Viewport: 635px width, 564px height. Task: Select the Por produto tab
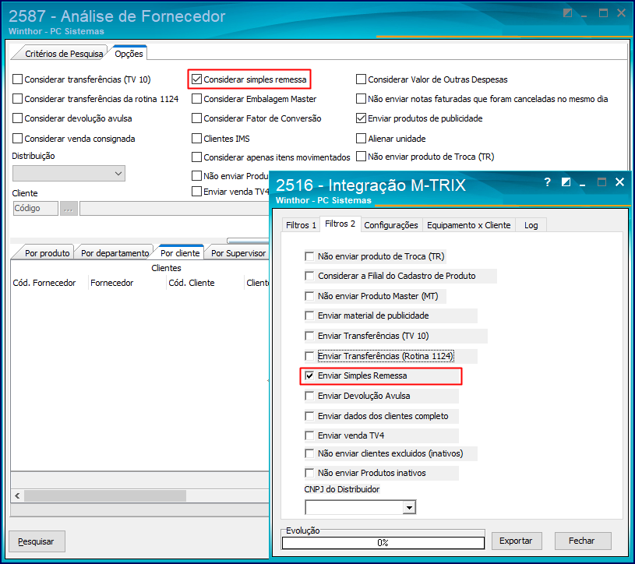click(47, 253)
